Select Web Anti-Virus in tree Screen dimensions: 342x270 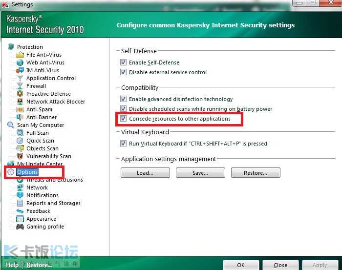click(x=45, y=62)
